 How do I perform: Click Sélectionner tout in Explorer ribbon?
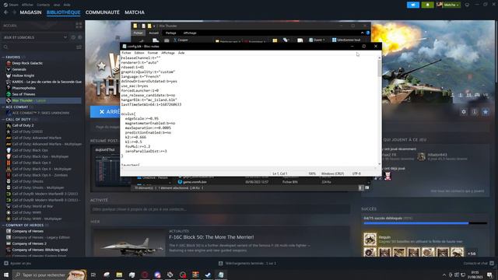[346, 40]
